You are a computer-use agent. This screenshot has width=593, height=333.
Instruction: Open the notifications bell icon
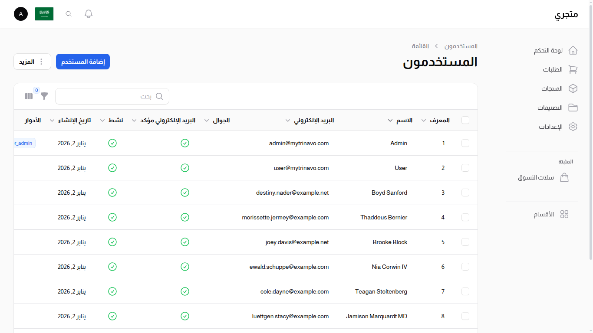pyautogui.click(x=88, y=13)
